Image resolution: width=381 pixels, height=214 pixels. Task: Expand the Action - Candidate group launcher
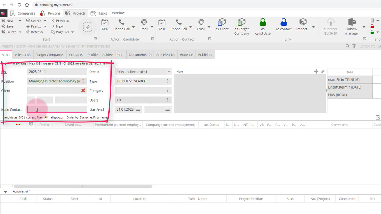pyautogui.click(x=152, y=39)
